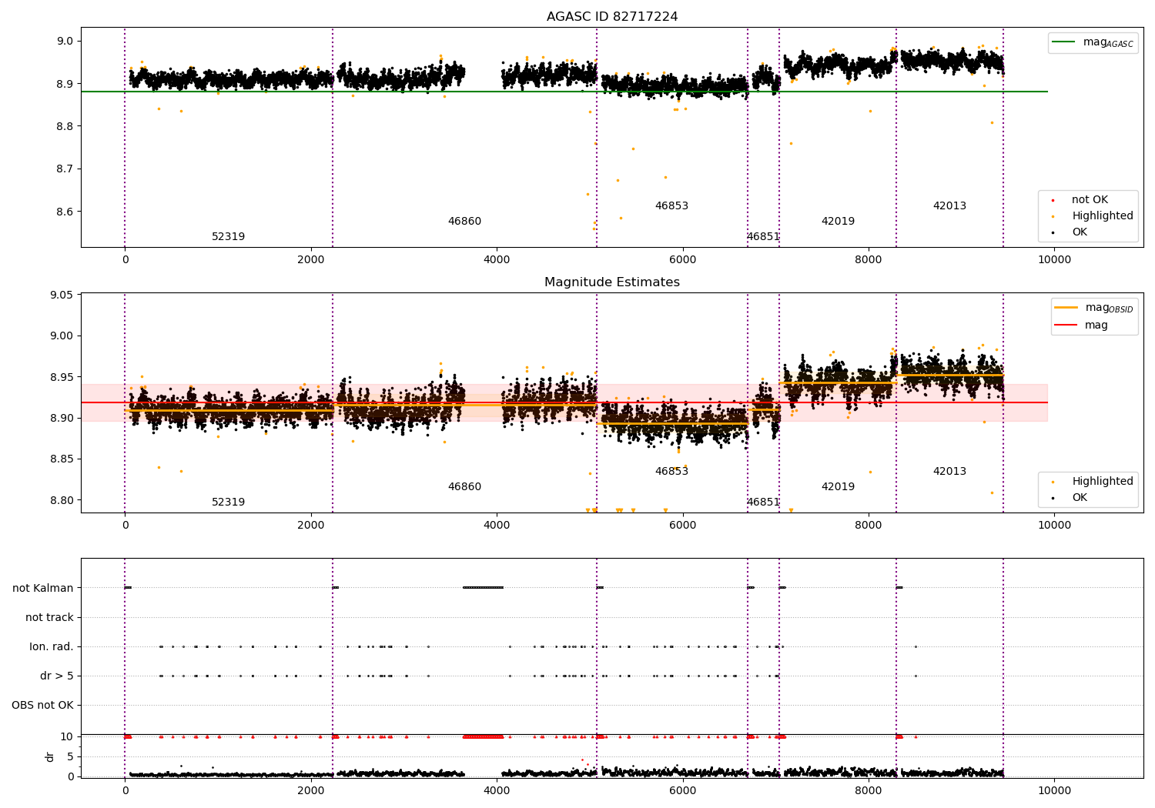Click the 'OBS not OK' row label
This screenshot has height=808, width=1155.
(43, 705)
